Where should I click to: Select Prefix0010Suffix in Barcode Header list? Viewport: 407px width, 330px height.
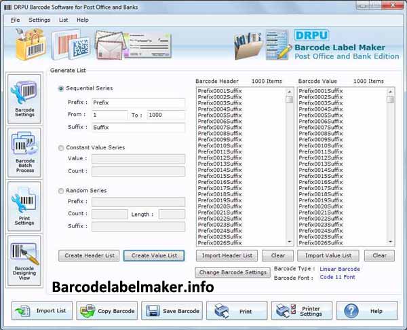[x=220, y=145]
